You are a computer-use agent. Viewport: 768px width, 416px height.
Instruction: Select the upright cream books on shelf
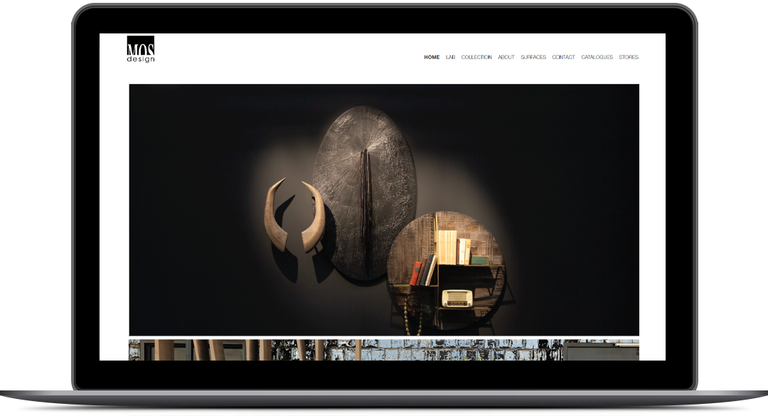453,247
